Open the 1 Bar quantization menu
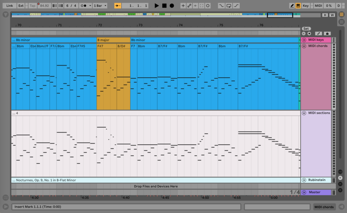The height and width of the screenshot is (213, 347). click(x=100, y=5)
